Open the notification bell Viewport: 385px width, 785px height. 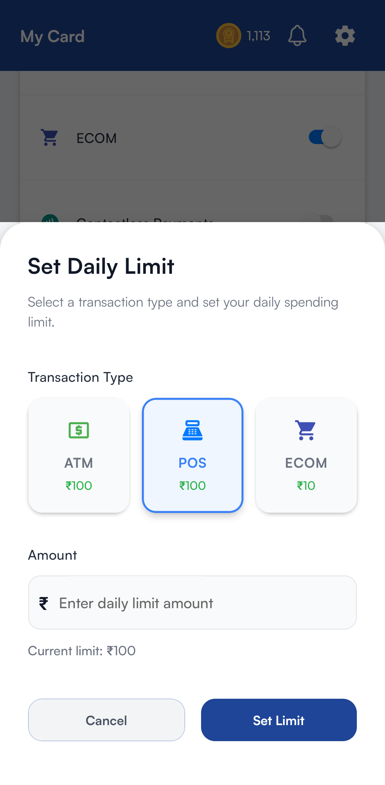(297, 36)
